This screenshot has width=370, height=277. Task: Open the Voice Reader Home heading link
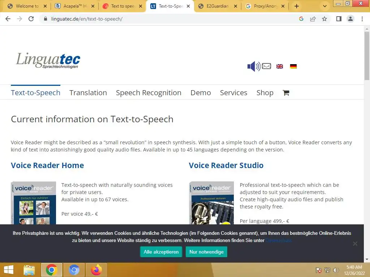click(x=47, y=165)
